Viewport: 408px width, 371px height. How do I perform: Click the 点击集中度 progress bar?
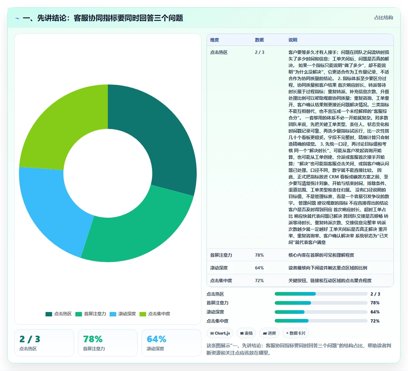321,321
